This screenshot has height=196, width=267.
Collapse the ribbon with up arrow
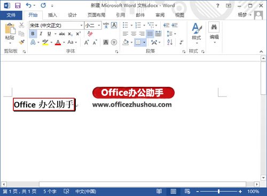click(261, 52)
